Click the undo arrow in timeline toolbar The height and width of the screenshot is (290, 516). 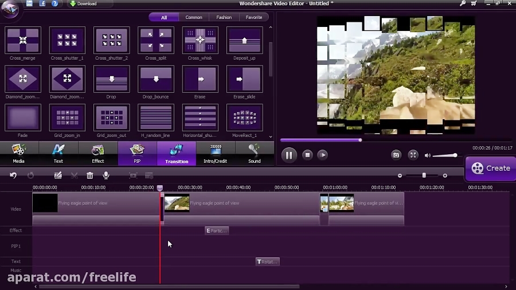pos(13,175)
